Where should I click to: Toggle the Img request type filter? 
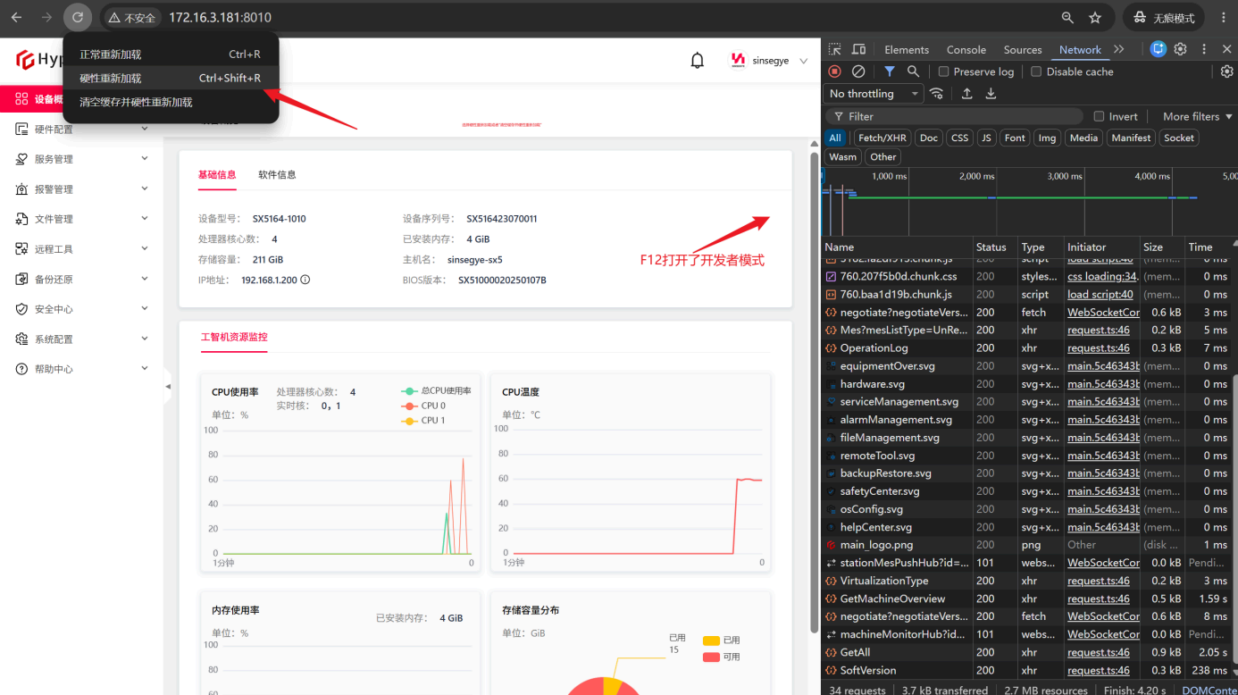pyautogui.click(x=1047, y=138)
